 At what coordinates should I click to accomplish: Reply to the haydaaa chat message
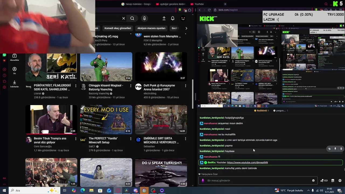[x=329, y=149]
